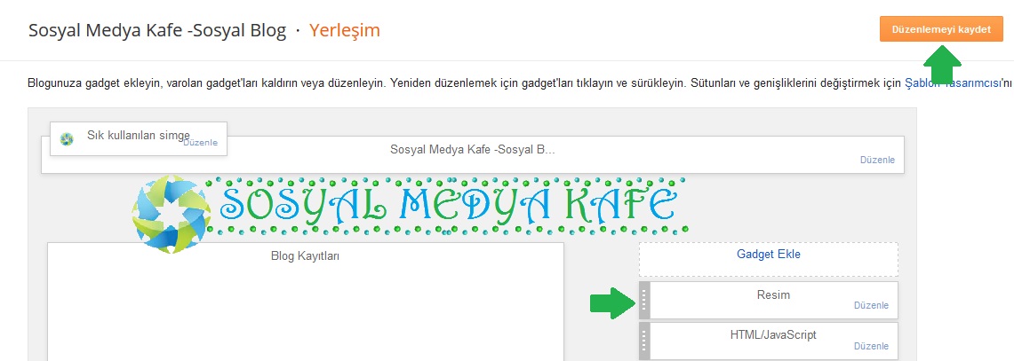Image resolution: width=1014 pixels, height=361 pixels.
Task: Edit the Sık kullanılan simge gadget
Action: pyautogui.click(x=201, y=143)
